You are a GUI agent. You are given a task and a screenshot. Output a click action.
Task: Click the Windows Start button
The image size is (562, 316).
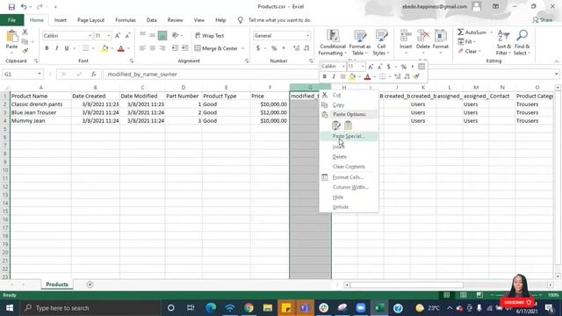(10, 308)
